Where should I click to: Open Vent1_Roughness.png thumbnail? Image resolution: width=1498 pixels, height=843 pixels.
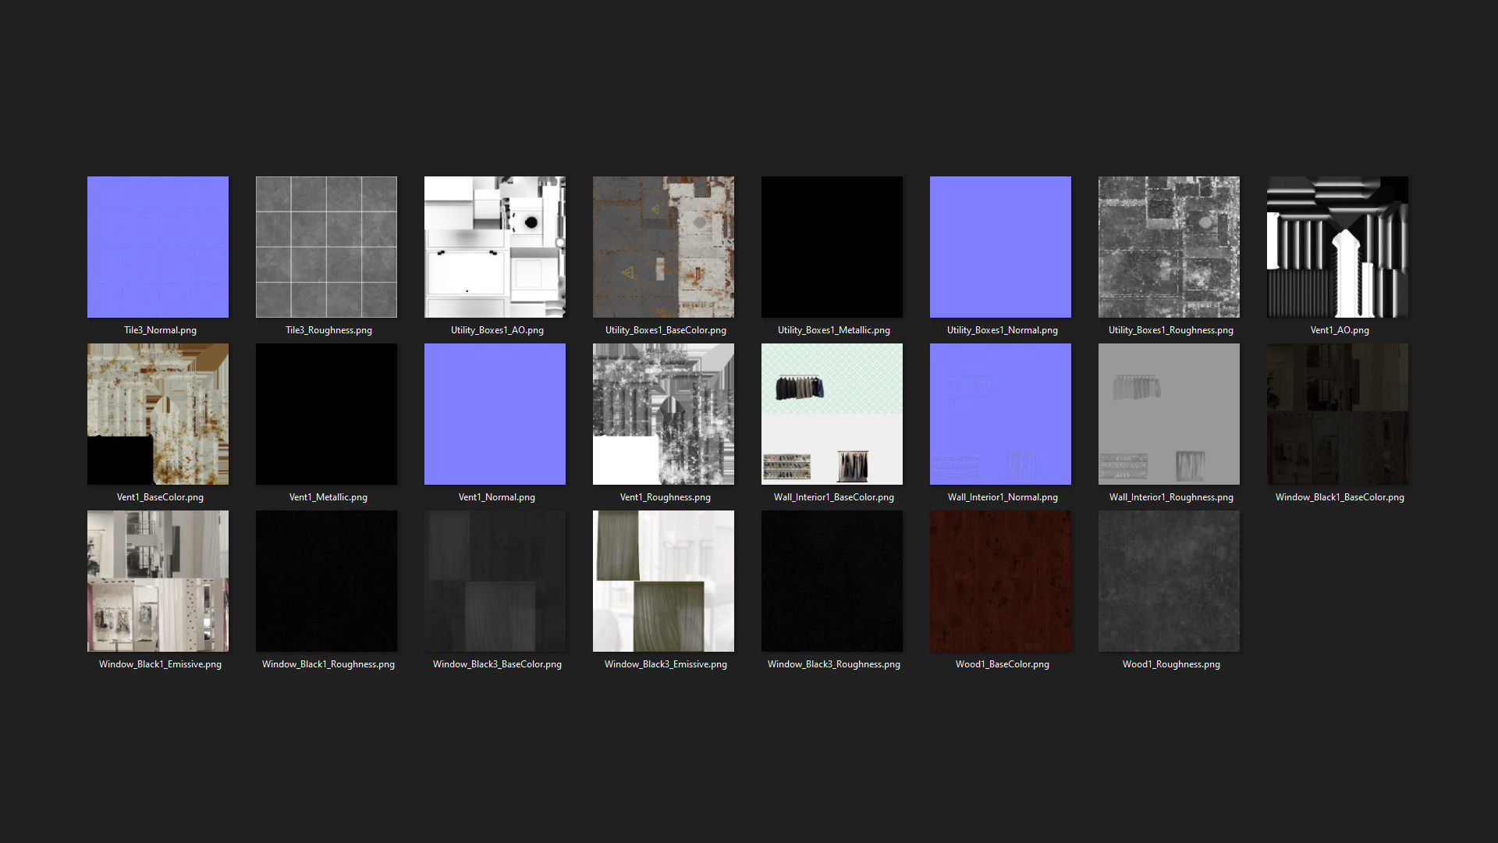[663, 414]
